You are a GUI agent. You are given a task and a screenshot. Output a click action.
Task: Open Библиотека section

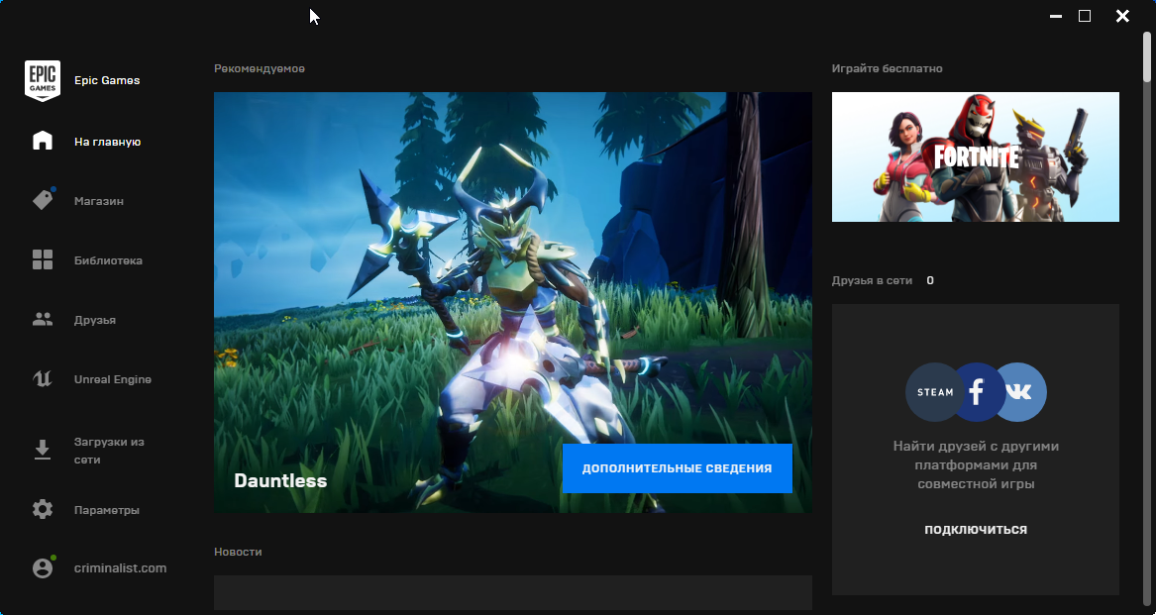pos(108,260)
